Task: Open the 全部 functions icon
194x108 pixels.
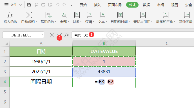Action: [64, 15]
